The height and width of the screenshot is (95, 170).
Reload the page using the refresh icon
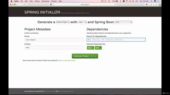pyautogui.click(x=115, y=4)
